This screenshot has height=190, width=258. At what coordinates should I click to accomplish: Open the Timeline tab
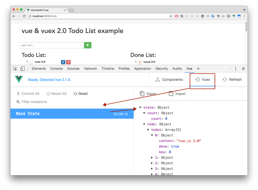point(108,69)
